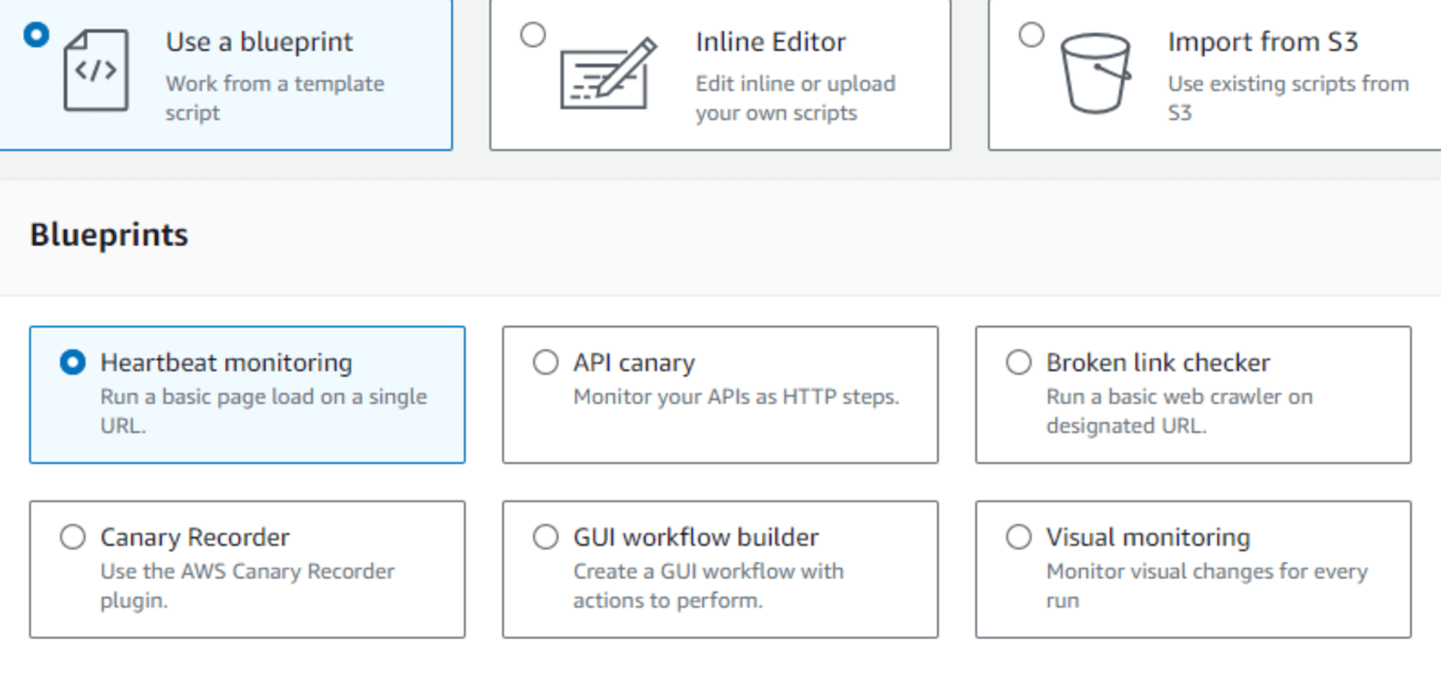Choose the Broken link checker radio
The width and height of the screenshot is (1441, 675).
tap(1019, 362)
